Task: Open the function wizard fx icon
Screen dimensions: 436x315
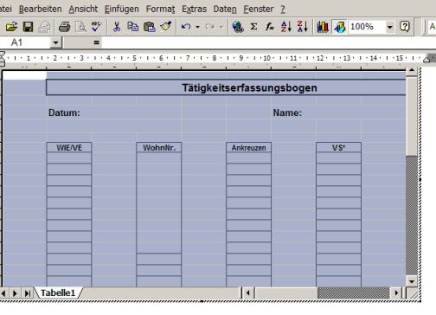Action: tap(270, 27)
